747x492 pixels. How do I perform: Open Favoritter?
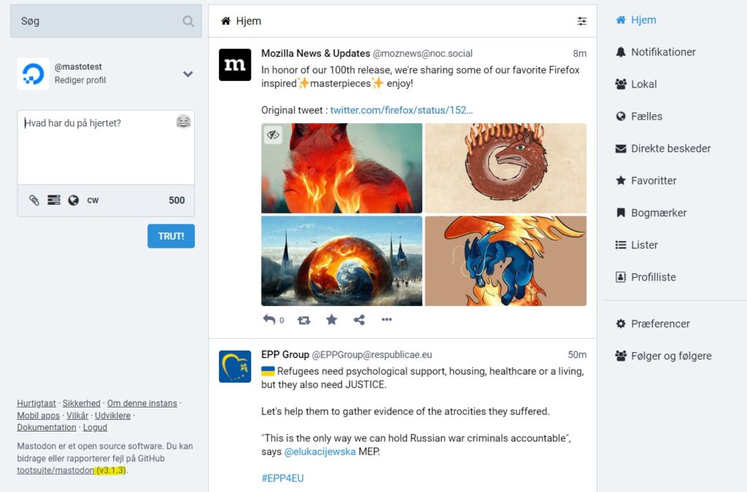tap(646, 180)
